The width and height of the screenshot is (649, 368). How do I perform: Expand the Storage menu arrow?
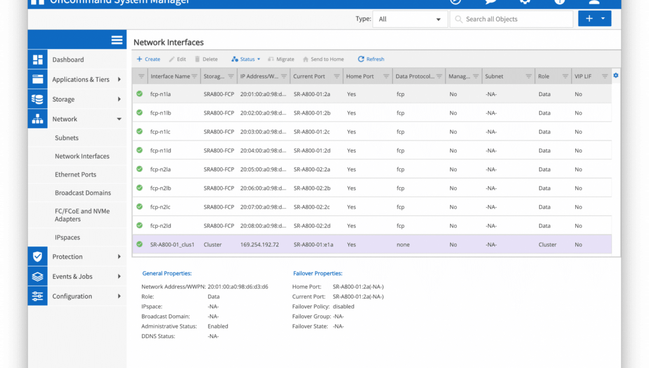coord(119,99)
